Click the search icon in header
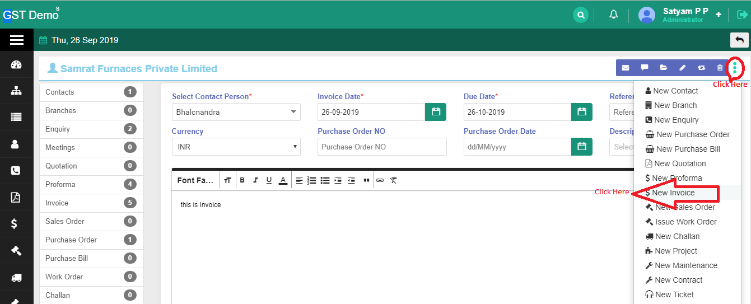Viewport: 751px width, 304px height. tap(581, 15)
